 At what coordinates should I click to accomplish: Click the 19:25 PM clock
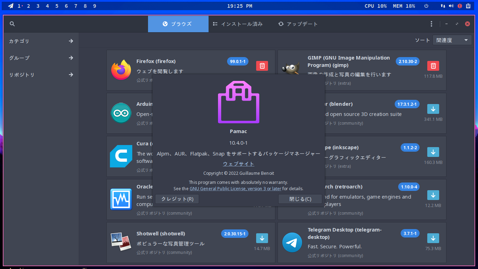[240, 6]
